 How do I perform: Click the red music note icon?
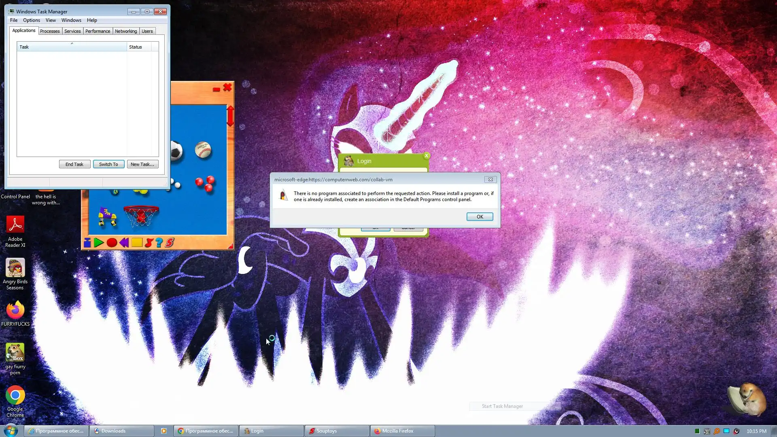click(x=149, y=243)
